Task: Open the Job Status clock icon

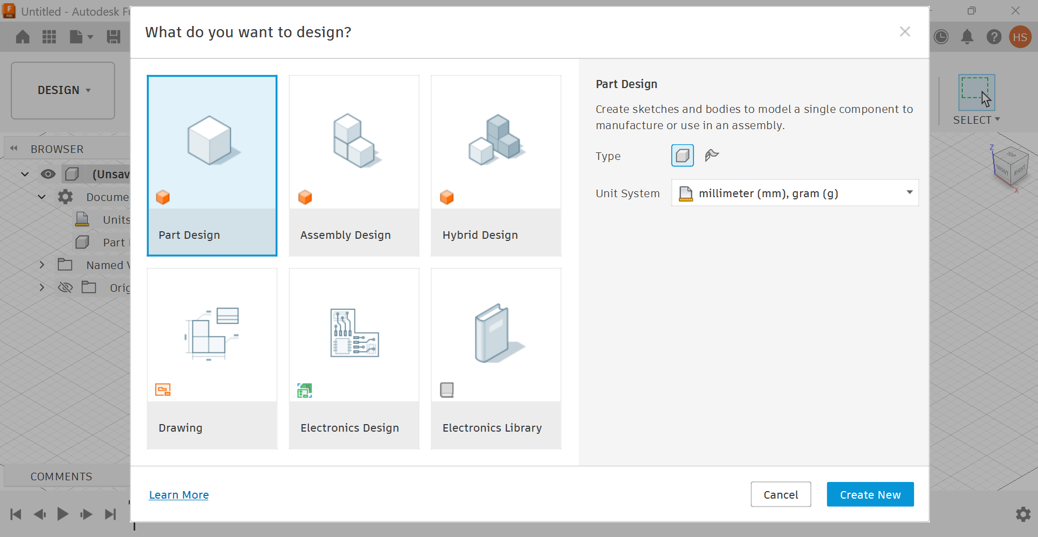Action: pos(941,37)
